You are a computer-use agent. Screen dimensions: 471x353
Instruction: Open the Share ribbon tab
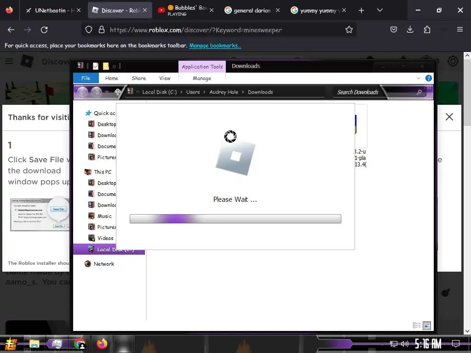[138, 78]
